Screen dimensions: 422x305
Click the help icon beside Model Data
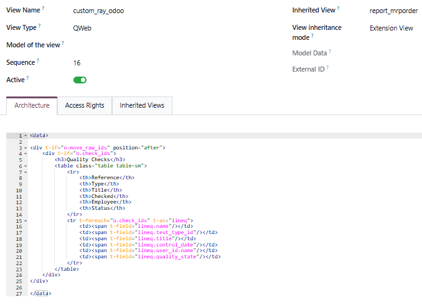330,51
